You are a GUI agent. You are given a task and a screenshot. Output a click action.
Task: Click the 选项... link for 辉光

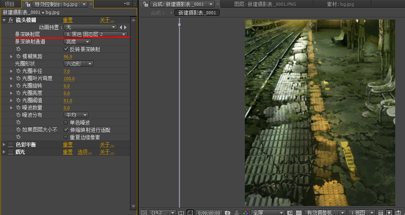pyautogui.click(x=85, y=152)
